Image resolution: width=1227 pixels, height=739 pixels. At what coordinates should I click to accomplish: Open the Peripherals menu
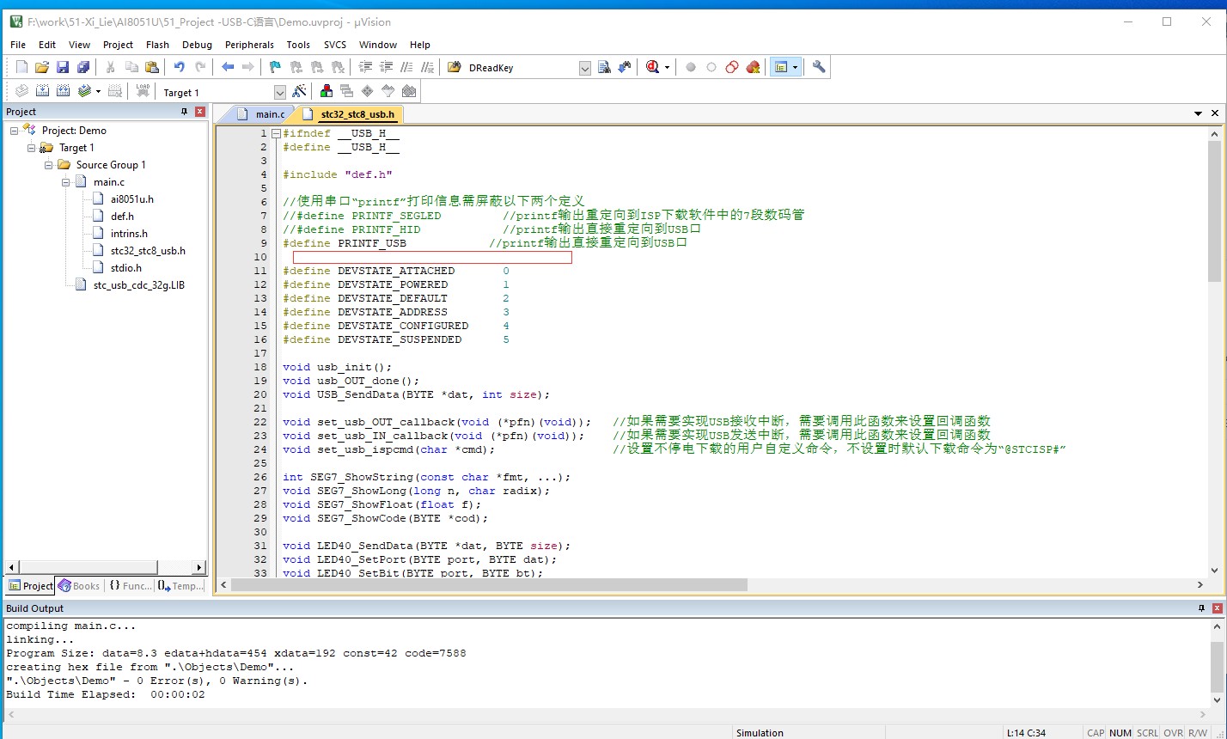point(249,45)
